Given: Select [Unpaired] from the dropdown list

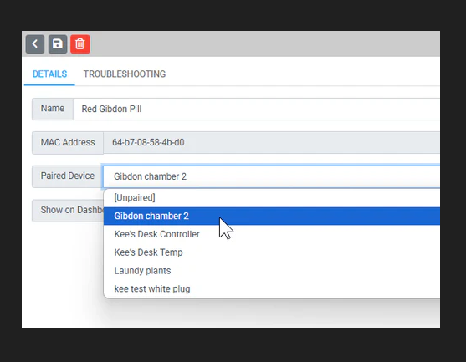Looking at the screenshot, I should [x=272, y=198].
